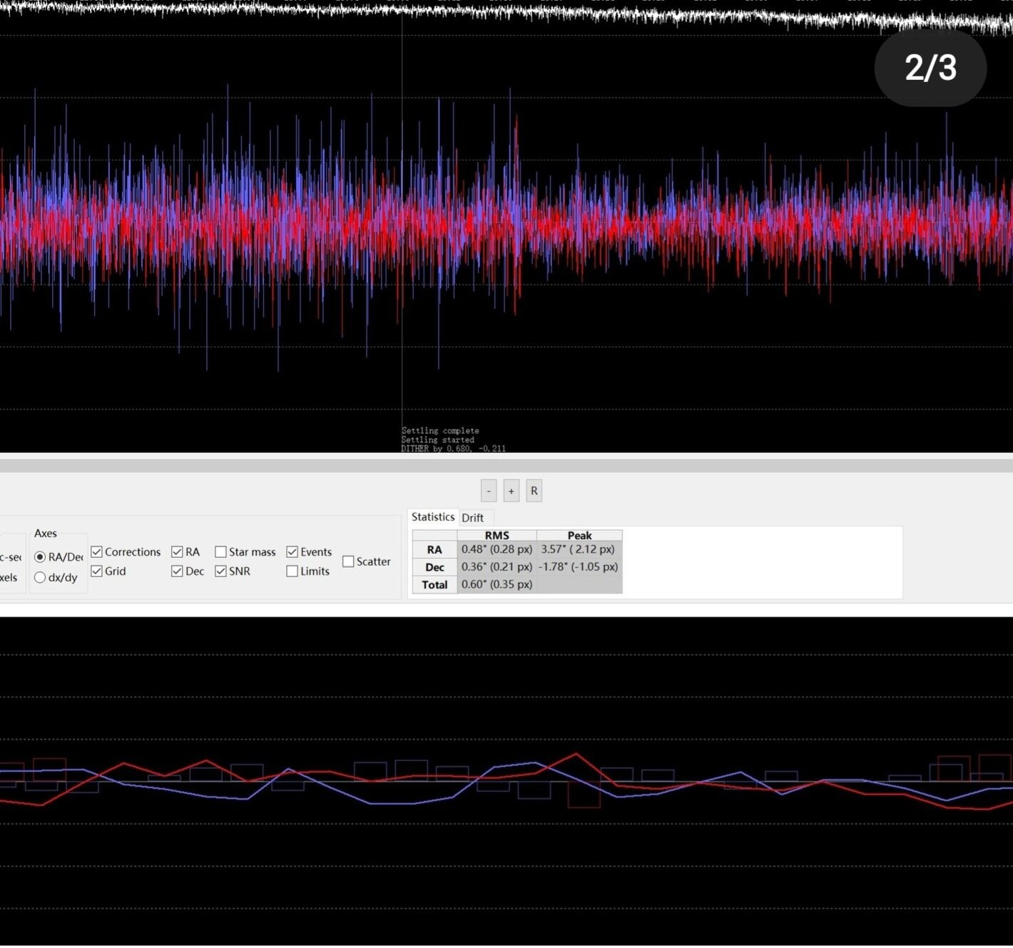The image size is (1013, 948).
Task: Select the RA/Dec axes radio button
Action: 41,557
